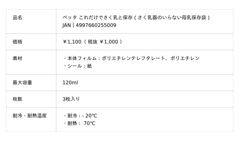
Task: Click the ￥1,100 price value
Action: pyautogui.click(x=72, y=42)
